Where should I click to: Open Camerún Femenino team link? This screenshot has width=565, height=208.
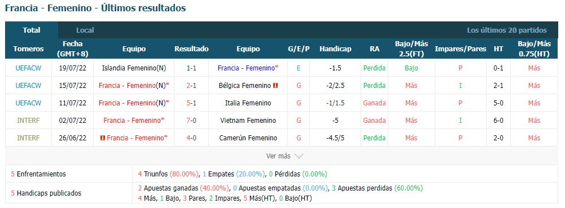248,138
